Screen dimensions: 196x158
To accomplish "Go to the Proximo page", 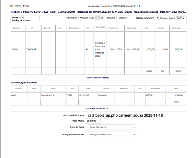I will pos(112,18).
